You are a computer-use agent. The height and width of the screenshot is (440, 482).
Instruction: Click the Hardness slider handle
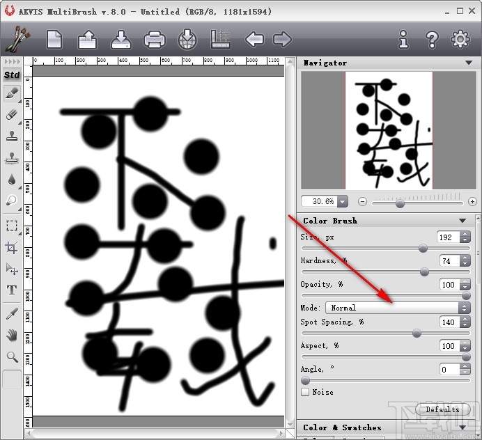tap(424, 272)
